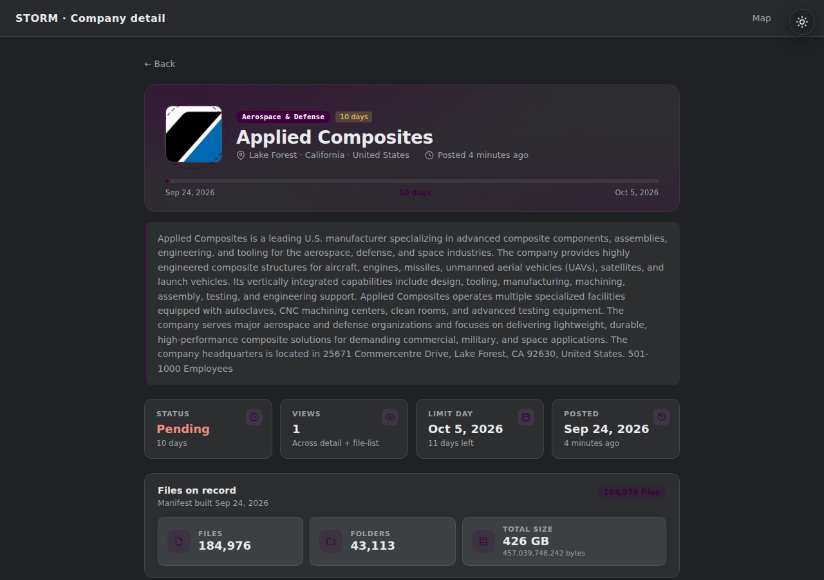Click the eye icon in Views card
824x580 pixels.
point(390,417)
